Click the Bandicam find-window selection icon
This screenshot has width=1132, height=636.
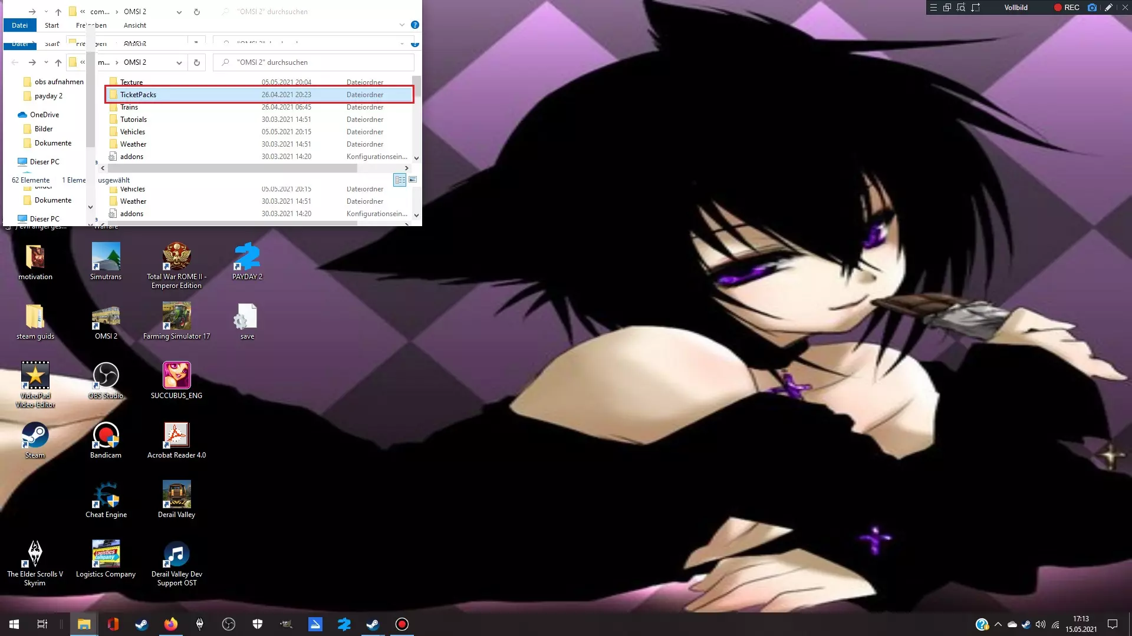coord(961,8)
